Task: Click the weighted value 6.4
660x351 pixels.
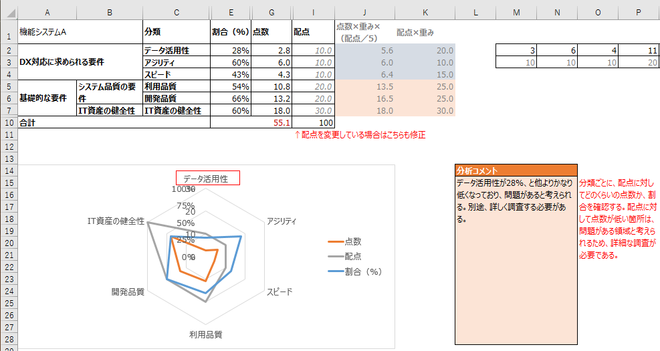Action: click(x=364, y=74)
